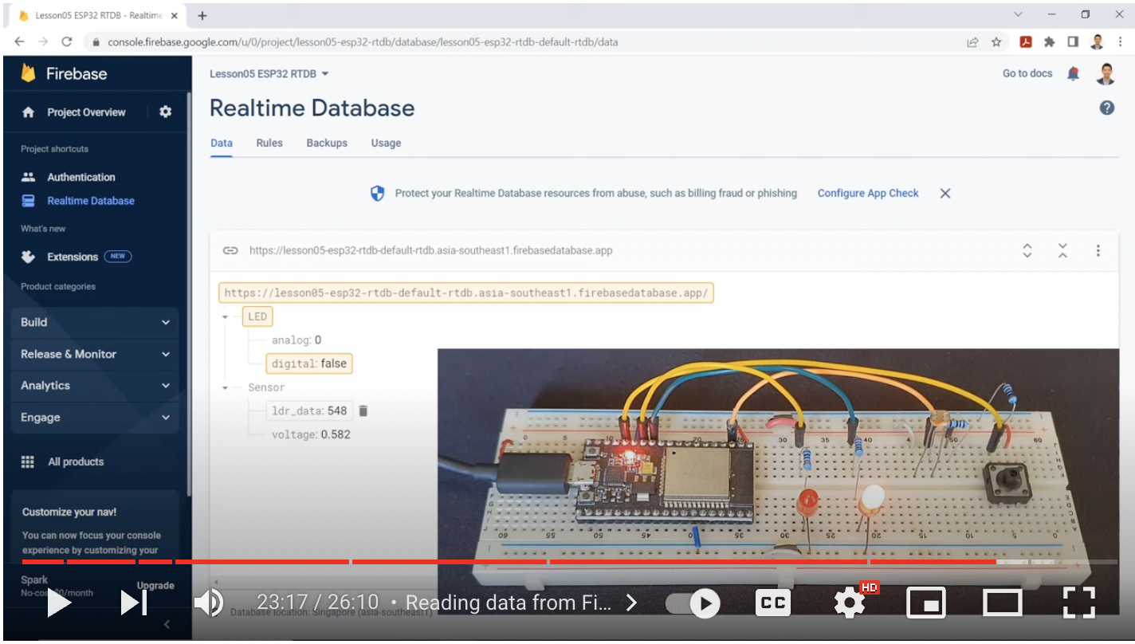
Task: Collapse the LED node arrow
Action: (x=226, y=317)
